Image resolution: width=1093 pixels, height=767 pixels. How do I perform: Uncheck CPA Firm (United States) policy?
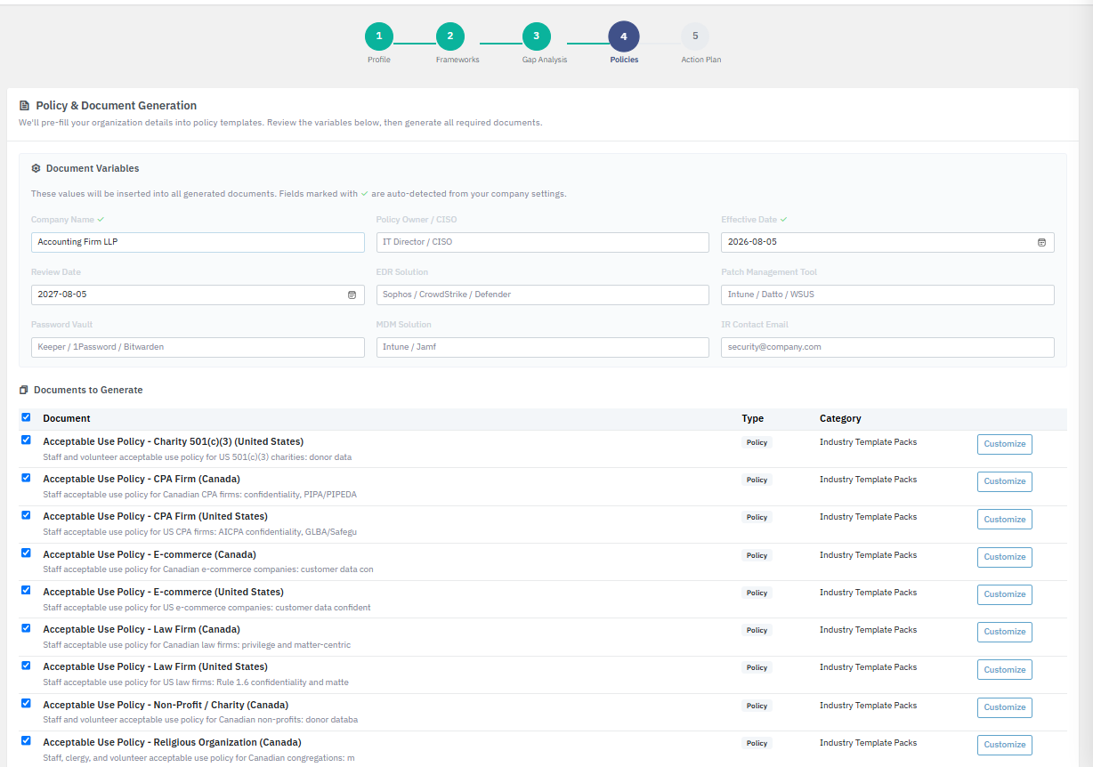pos(26,514)
